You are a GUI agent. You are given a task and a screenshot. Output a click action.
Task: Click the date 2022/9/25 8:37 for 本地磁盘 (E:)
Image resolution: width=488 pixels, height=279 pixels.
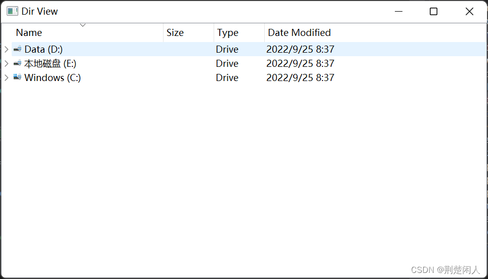tap(300, 63)
